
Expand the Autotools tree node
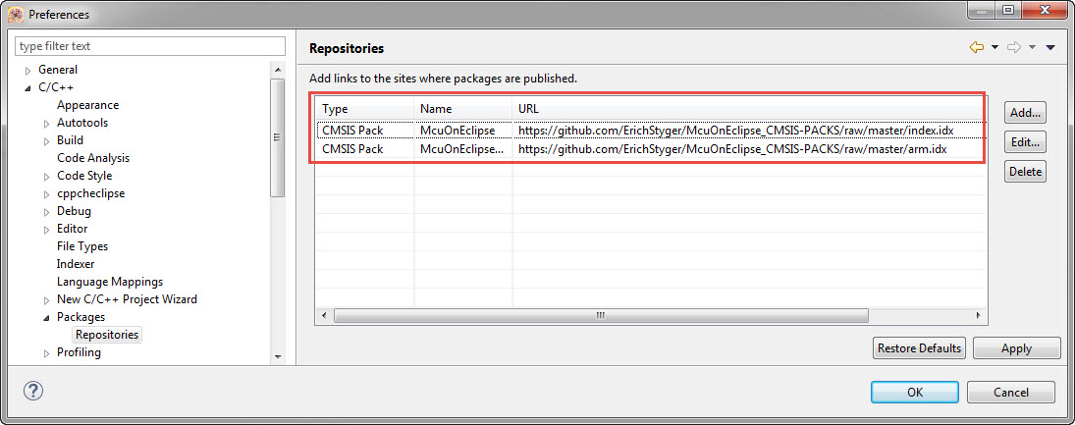pyautogui.click(x=47, y=124)
